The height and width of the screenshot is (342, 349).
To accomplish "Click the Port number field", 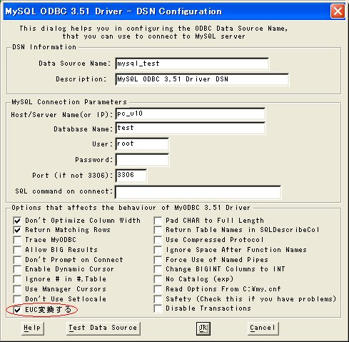I will pos(131,176).
